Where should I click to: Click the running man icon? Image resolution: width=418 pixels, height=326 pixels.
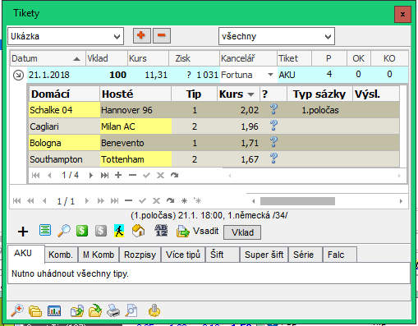[x=119, y=231]
